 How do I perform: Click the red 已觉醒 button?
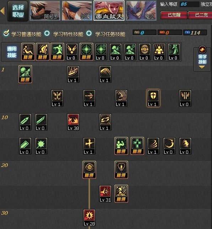click(174, 15)
